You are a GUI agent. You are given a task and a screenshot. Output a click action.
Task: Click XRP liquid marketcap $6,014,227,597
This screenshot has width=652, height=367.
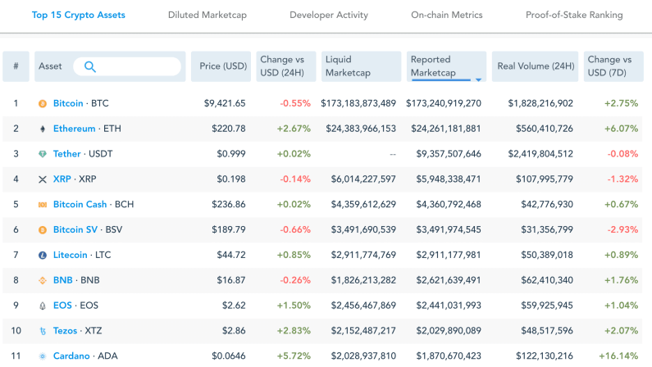click(x=363, y=179)
